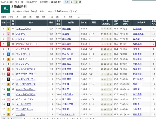Viewport: 156px width, 119px height.
Task: Click the 天候 weather label badge
Action: [x=67, y=2]
